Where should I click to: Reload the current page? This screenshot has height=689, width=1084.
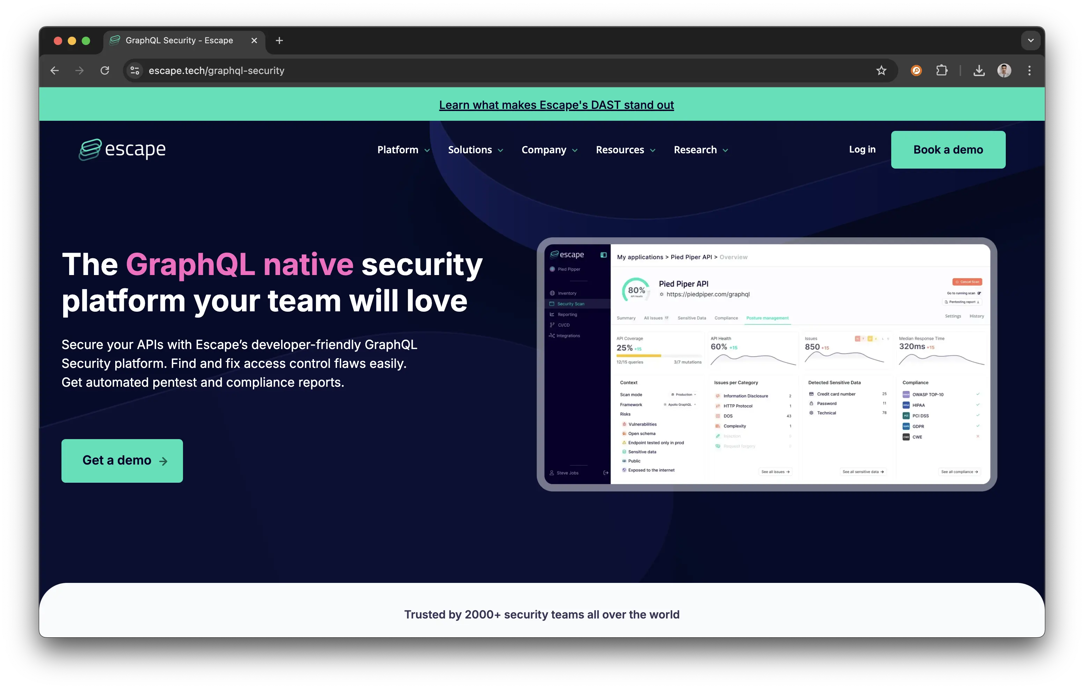pos(105,71)
